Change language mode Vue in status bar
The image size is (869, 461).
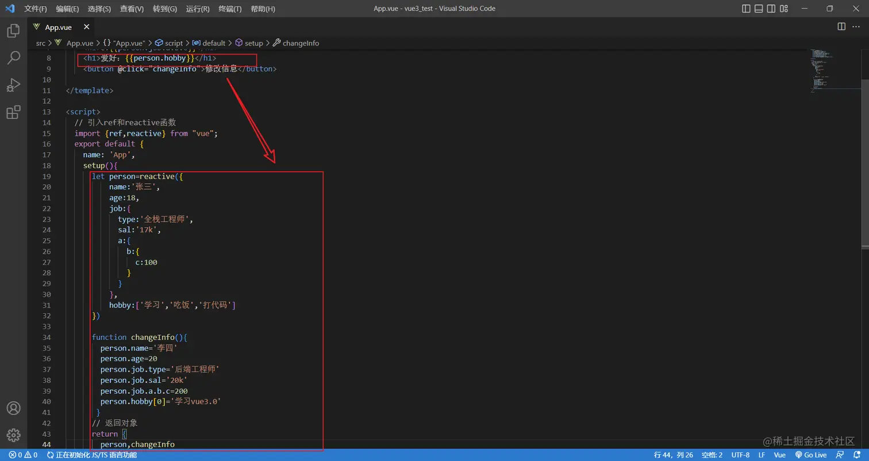780,455
